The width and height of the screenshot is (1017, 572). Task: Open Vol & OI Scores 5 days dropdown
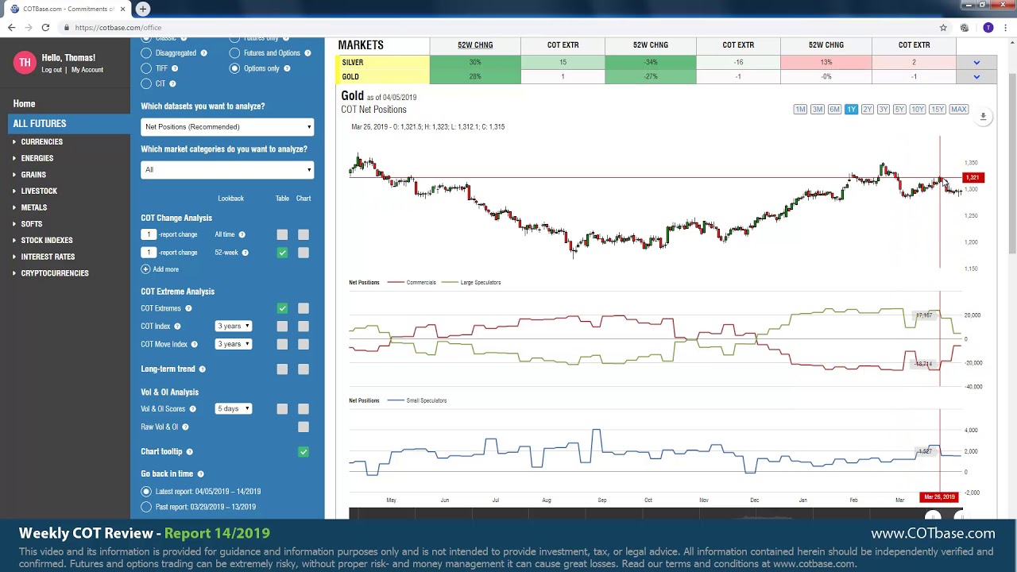(x=234, y=409)
